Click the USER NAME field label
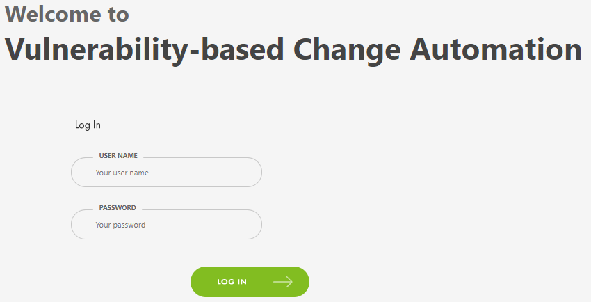Screen dimensions: 591x302 click(x=118, y=156)
